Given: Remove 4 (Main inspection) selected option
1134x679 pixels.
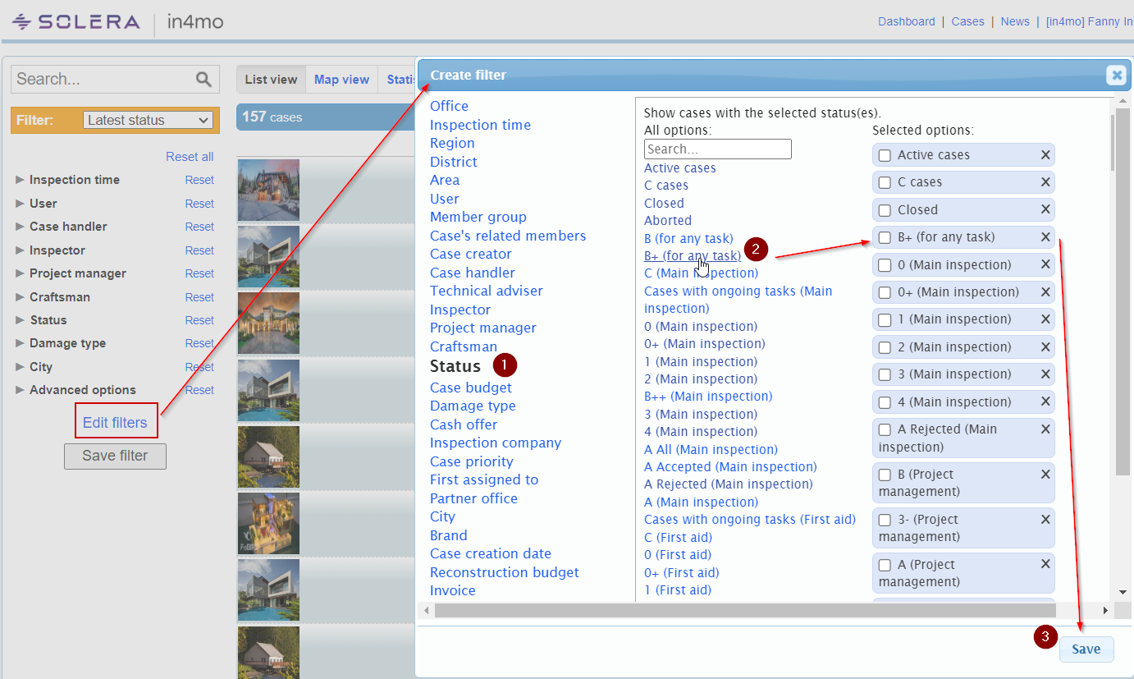Looking at the screenshot, I should 1045,402.
